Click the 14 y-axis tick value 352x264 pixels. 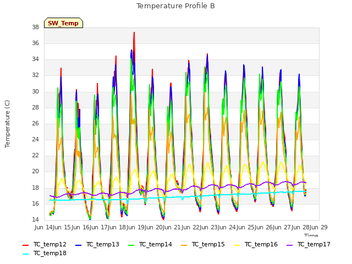(x=35, y=219)
